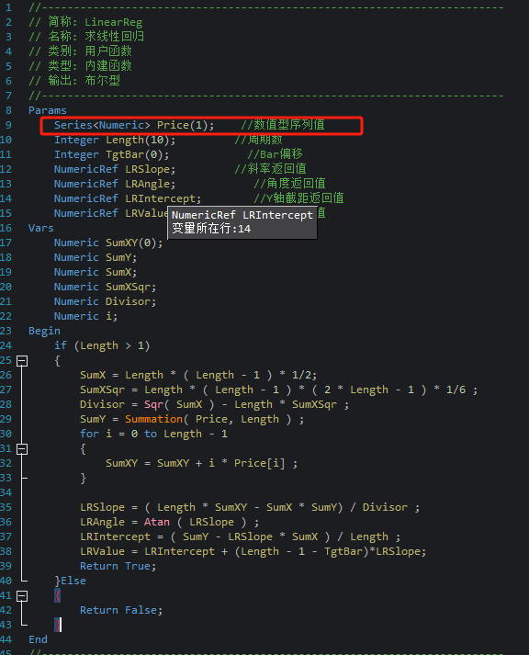
Task: Click 'if (Length > 1)' statement
Action: 102,346
